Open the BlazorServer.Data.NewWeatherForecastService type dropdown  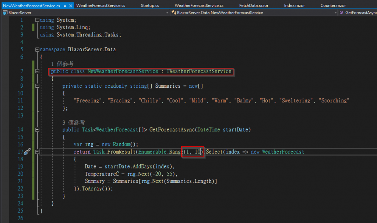point(336,13)
